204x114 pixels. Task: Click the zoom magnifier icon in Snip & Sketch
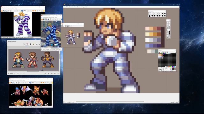45,73
